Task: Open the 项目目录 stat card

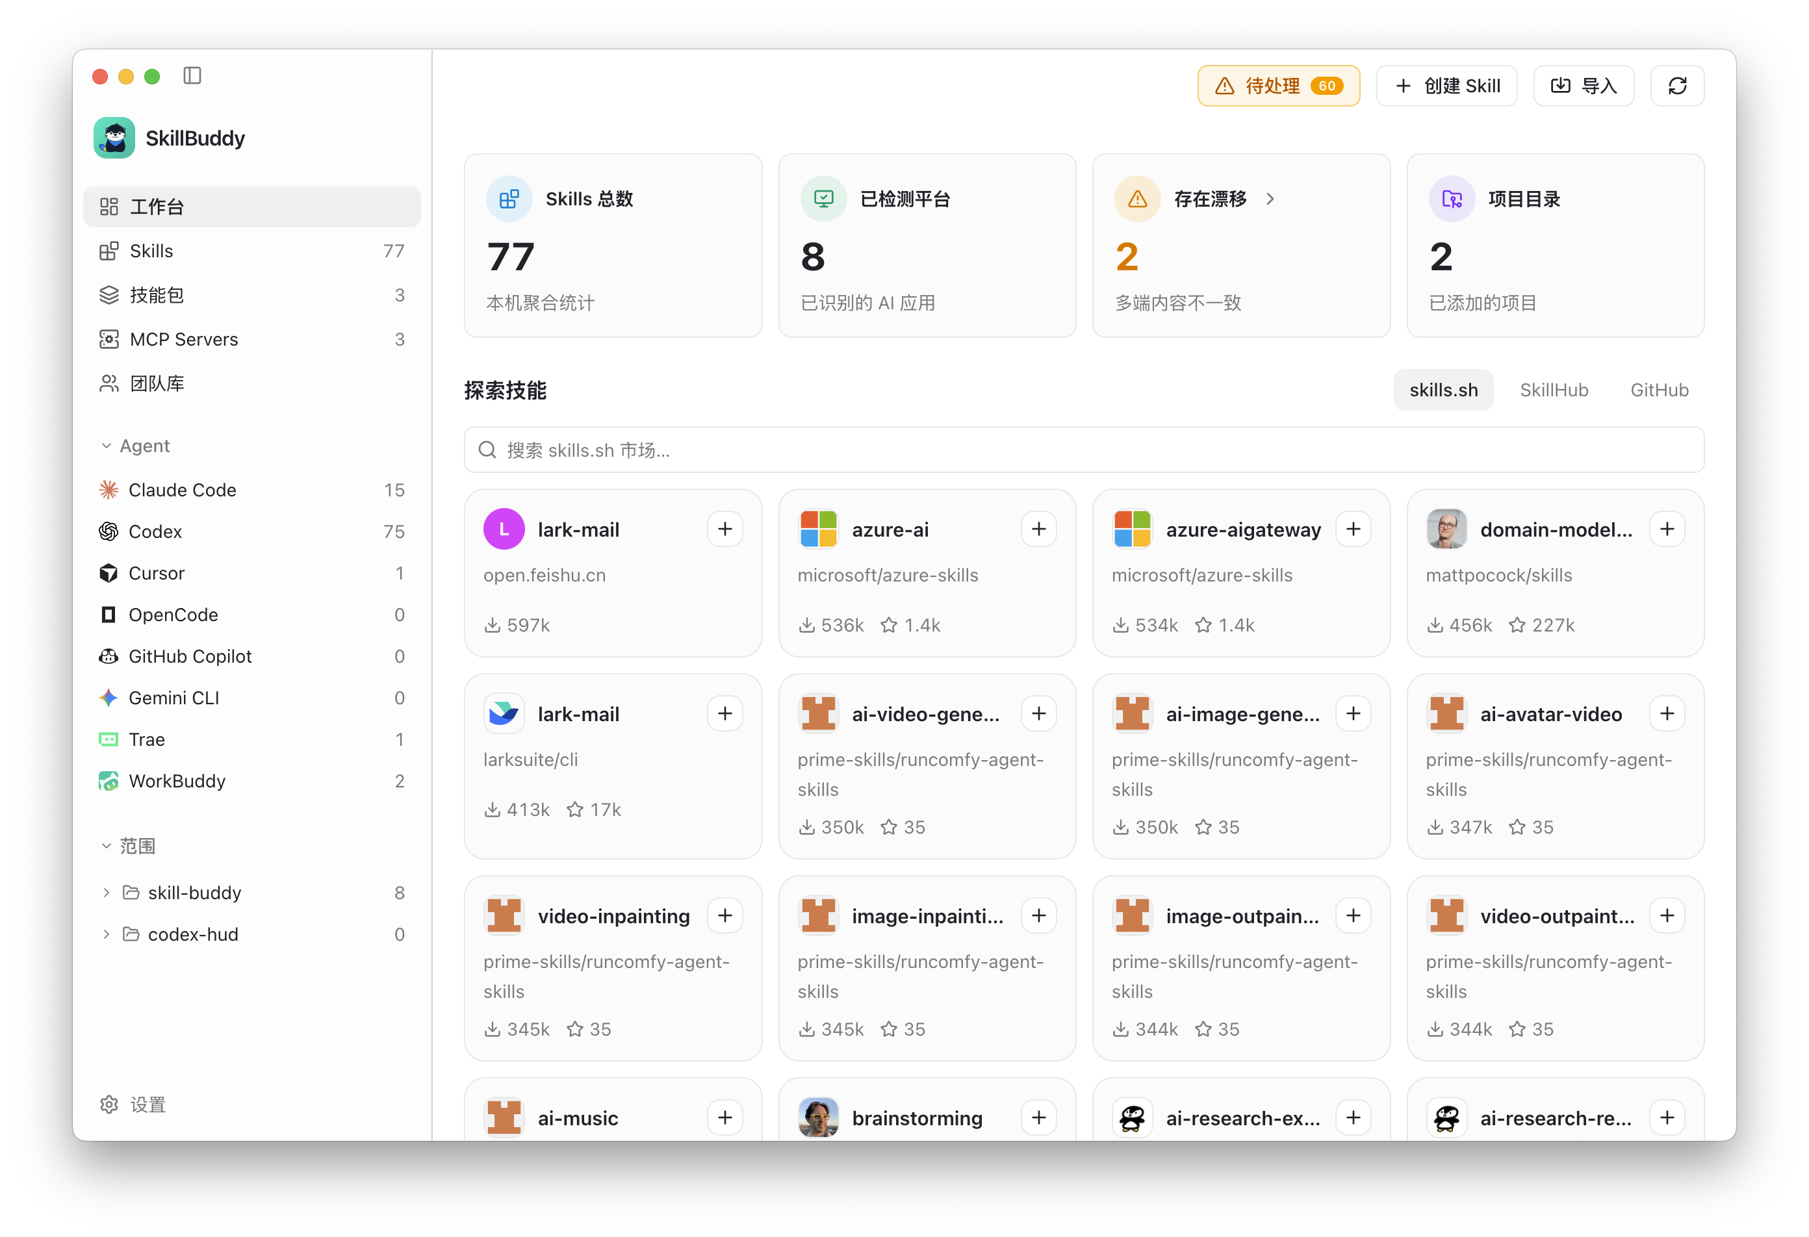Action: pyautogui.click(x=1555, y=246)
